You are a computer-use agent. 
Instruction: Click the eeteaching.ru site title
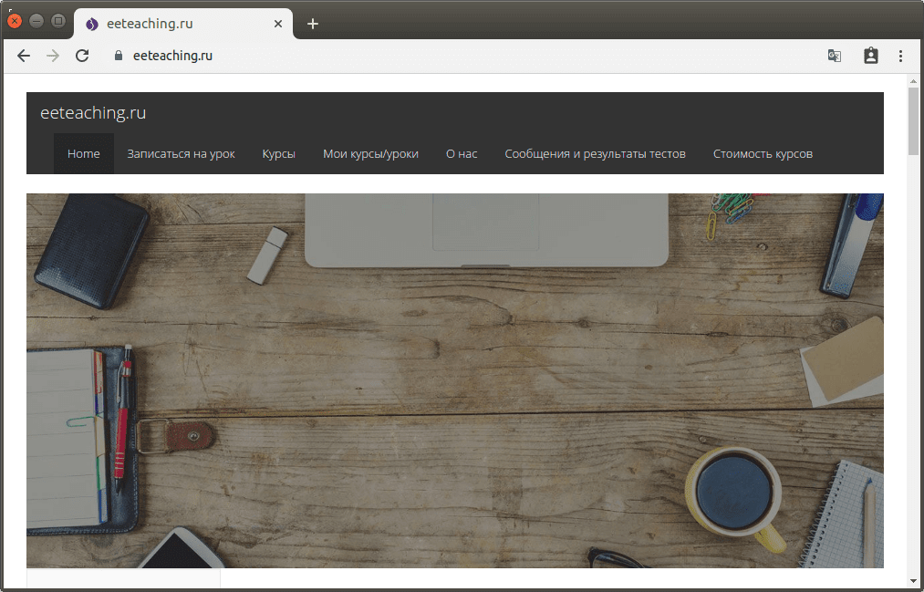point(93,112)
